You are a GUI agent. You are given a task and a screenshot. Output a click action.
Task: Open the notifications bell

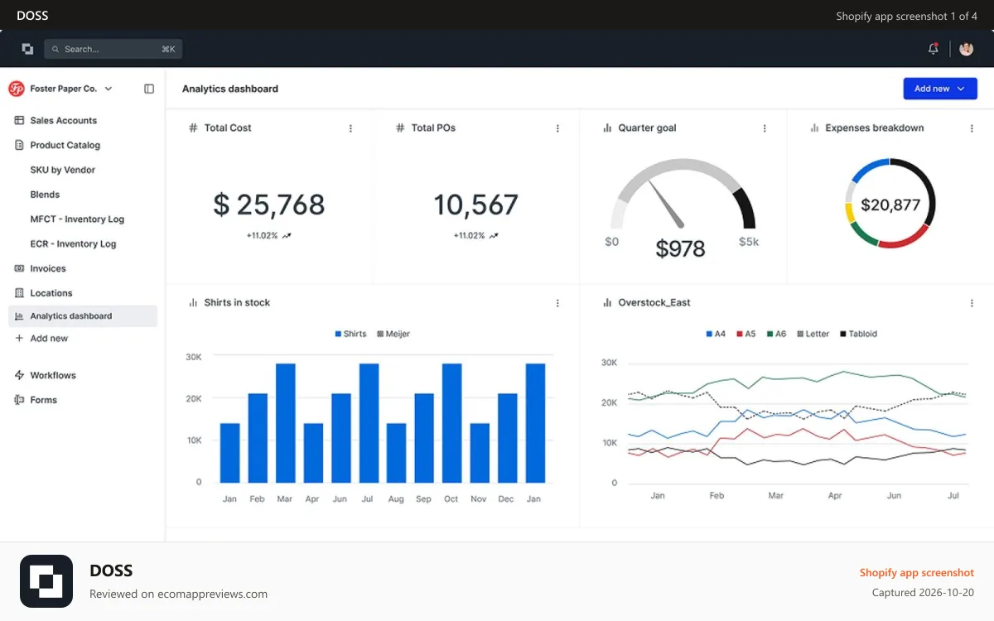tap(934, 49)
